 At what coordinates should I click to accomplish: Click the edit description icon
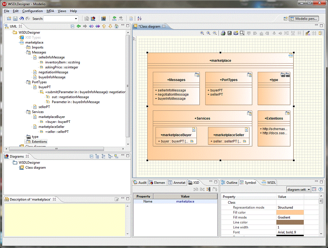click(117, 199)
